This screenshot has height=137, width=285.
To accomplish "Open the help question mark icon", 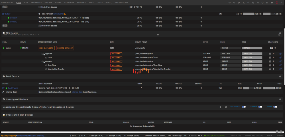I will click(x=272, y=3).
